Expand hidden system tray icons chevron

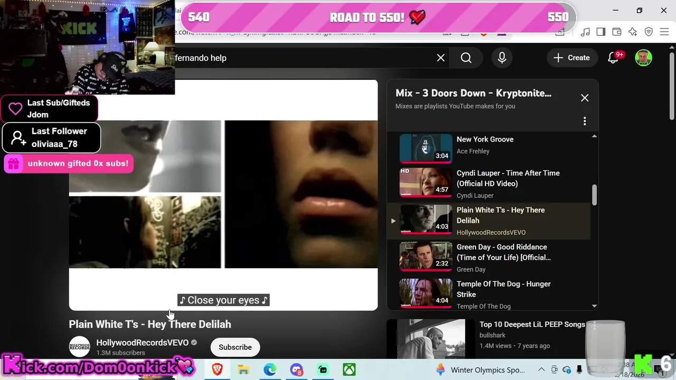tap(541, 369)
